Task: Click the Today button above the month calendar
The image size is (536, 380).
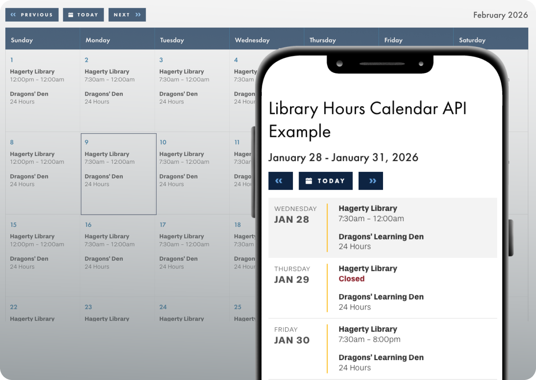Action: [83, 15]
